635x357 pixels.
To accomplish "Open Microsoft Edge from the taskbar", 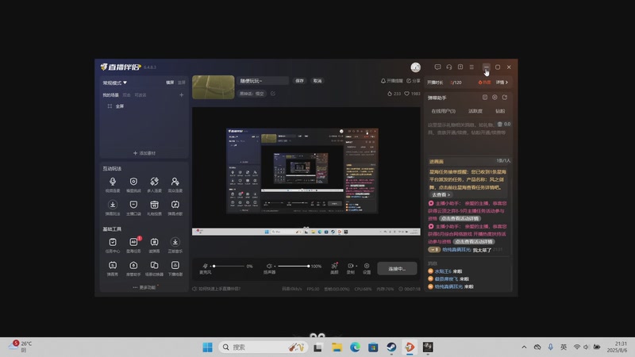I will coord(355,347).
